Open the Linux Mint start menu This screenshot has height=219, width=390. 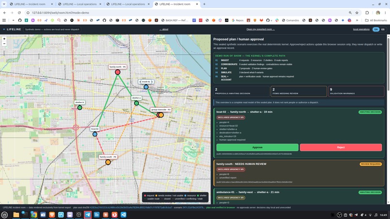[x=4, y=215]
